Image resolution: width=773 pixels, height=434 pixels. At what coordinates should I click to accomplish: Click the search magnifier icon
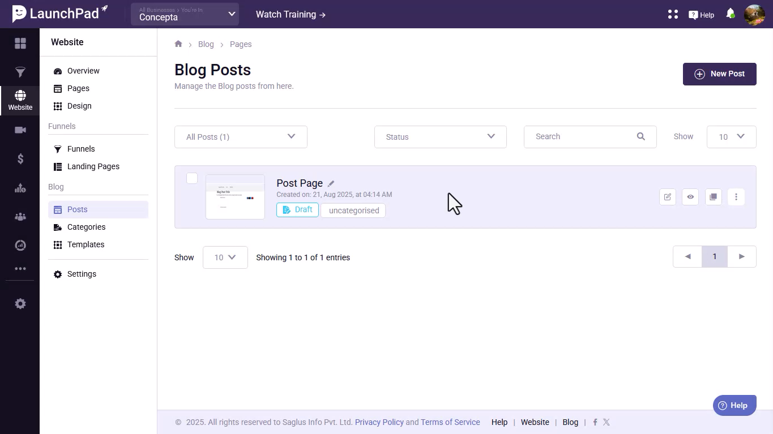click(x=641, y=136)
